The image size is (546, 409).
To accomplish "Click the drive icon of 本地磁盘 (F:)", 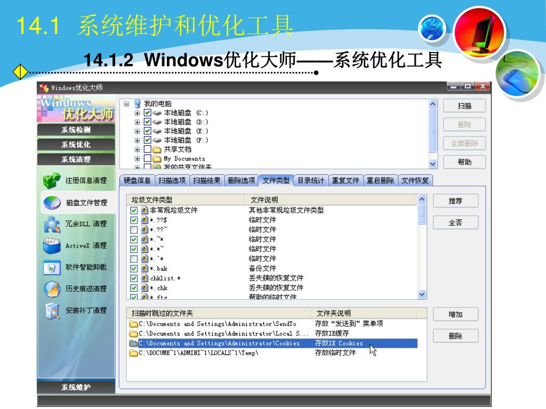I will (157, 140).
